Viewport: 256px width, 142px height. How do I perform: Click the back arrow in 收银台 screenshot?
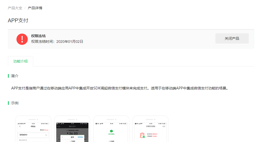click(20, 126)
